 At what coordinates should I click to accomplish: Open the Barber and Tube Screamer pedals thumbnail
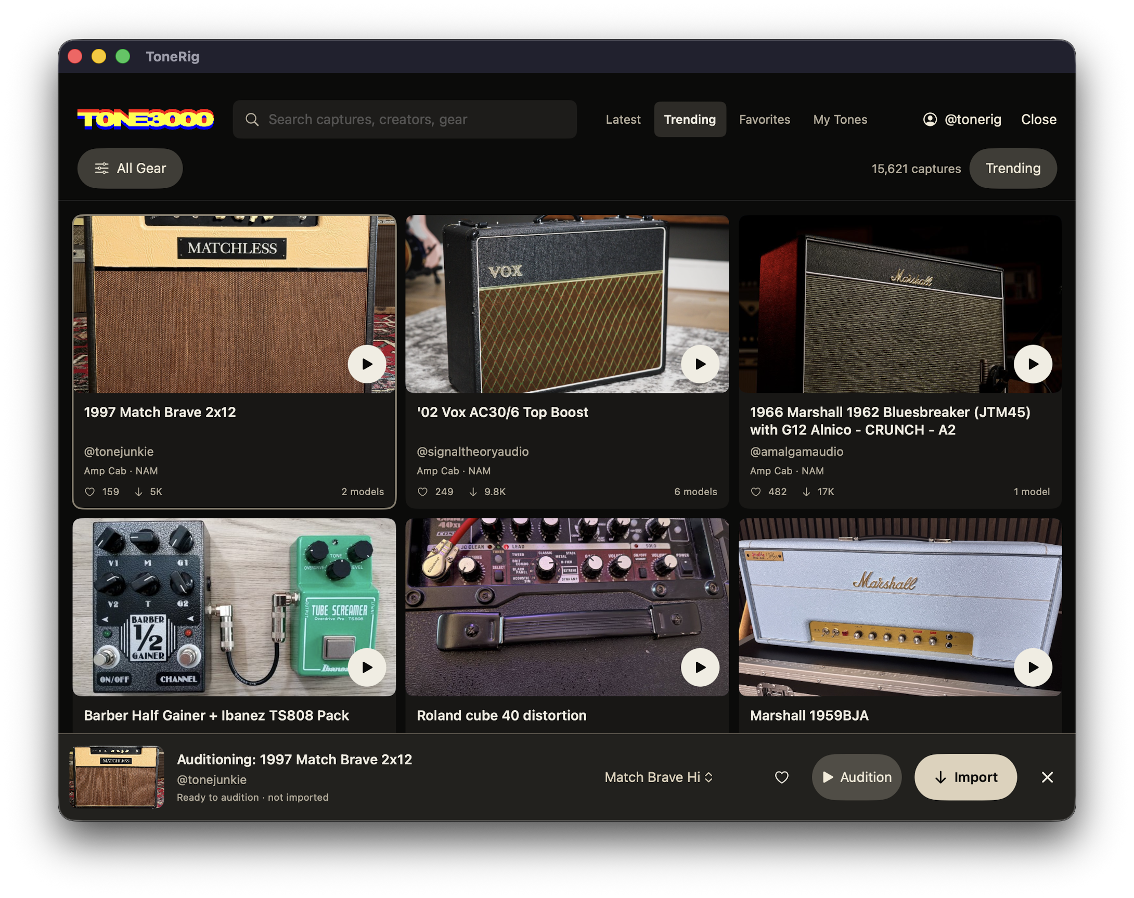[234, 607]
